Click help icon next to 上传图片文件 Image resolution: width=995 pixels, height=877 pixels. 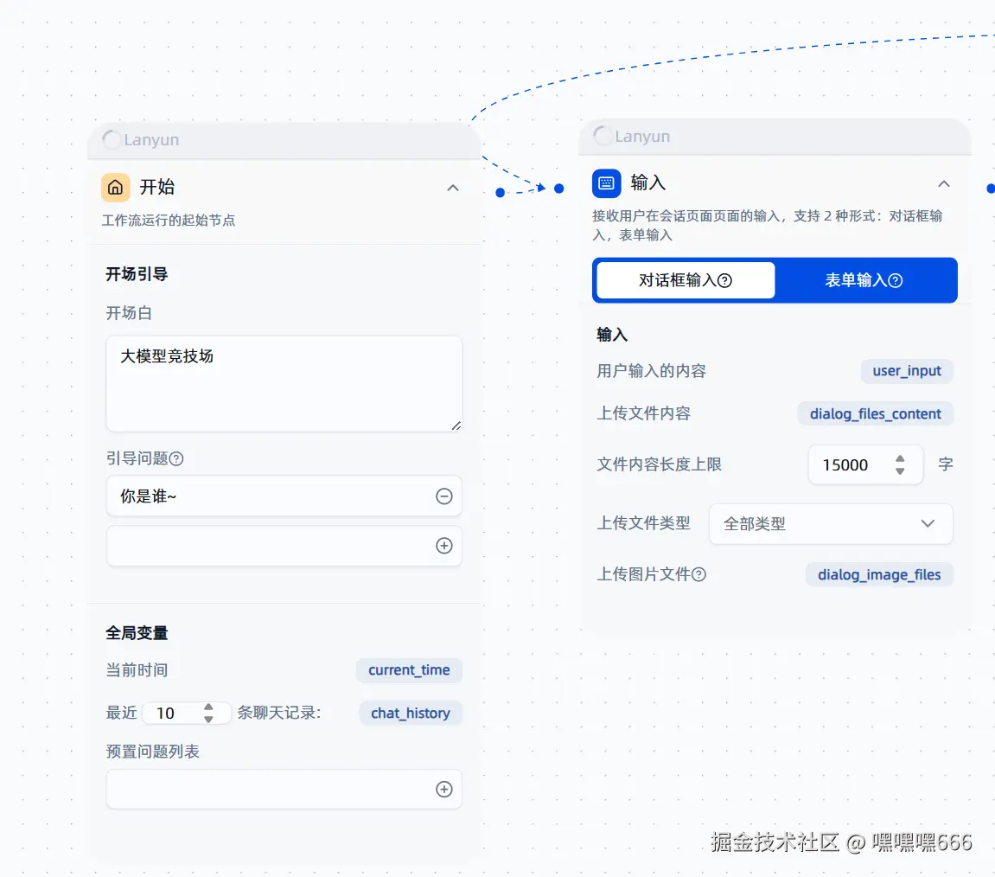(x=698, y=574)
